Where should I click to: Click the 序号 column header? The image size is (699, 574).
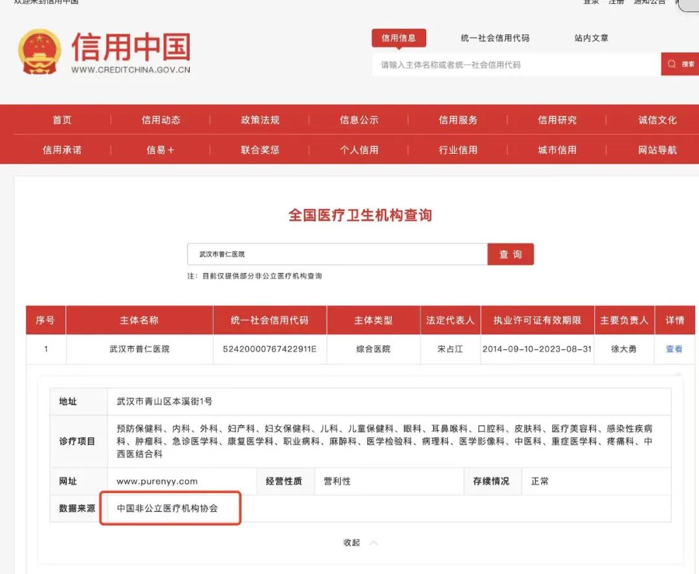pyautogui.click(x=45, y=320)
